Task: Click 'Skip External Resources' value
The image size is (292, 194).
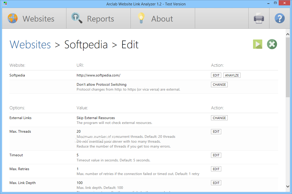Action: (x=96, y=118)
